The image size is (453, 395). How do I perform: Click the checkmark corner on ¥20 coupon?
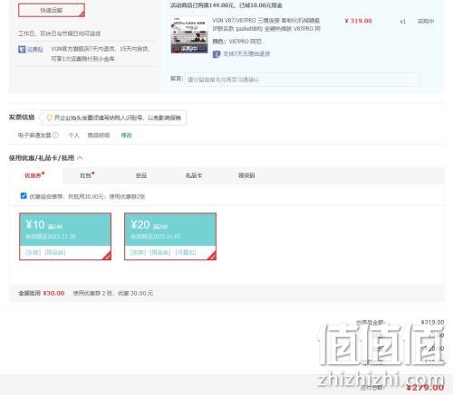click(x=212, y=256)
